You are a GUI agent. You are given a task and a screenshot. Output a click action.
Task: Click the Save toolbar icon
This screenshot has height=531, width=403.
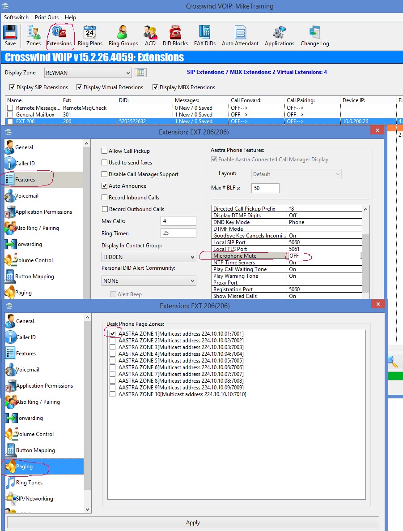point(10,36)
